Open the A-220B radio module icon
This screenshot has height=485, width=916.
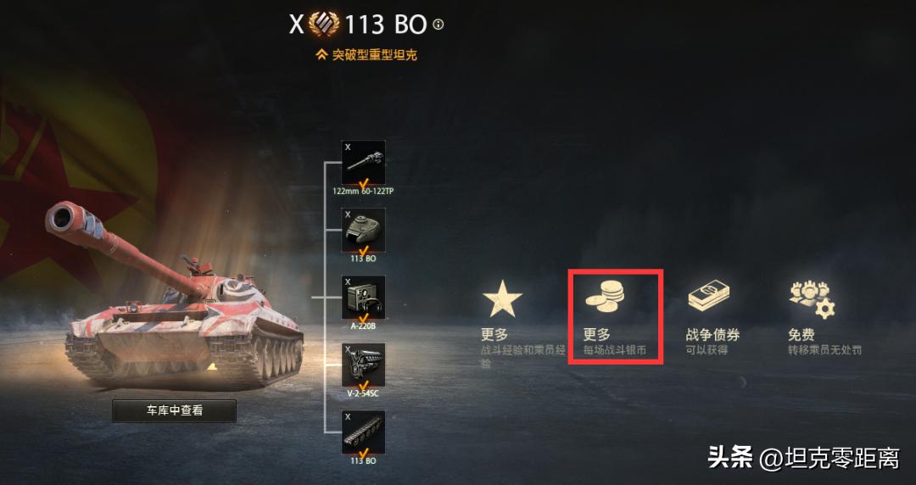coord(363,298)
